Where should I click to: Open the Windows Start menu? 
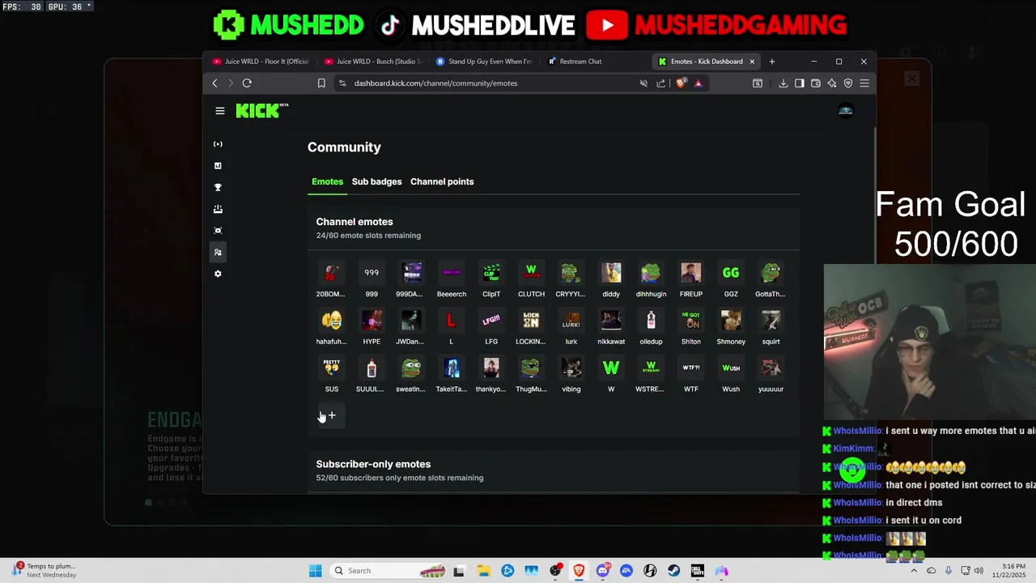click(315, 571)
